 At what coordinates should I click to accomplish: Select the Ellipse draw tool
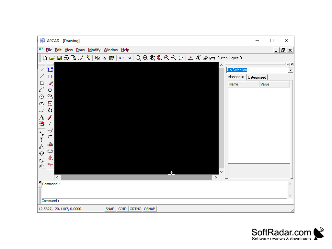[42, 104]
